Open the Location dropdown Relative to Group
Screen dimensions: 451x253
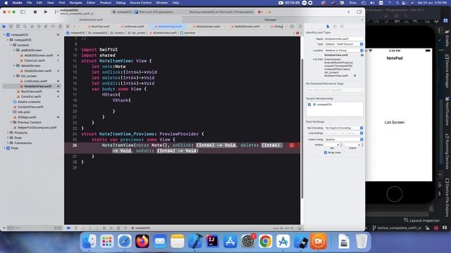[344, 50]
